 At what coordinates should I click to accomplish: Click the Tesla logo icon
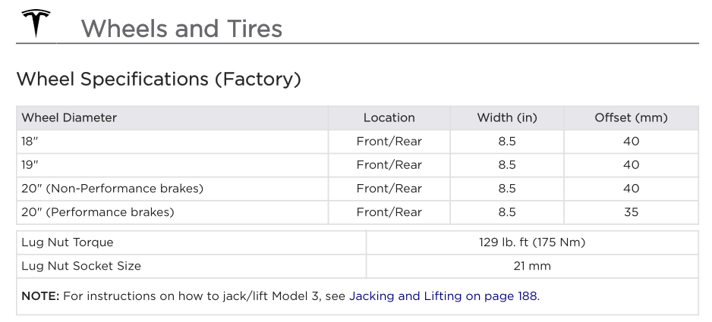[x=36, y=23]
